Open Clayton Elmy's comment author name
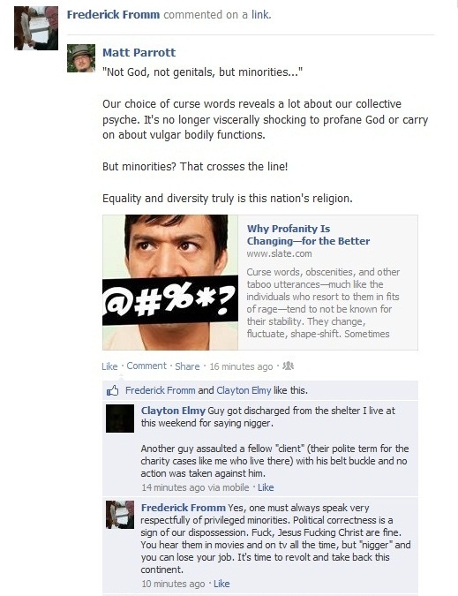 [173, 411]
